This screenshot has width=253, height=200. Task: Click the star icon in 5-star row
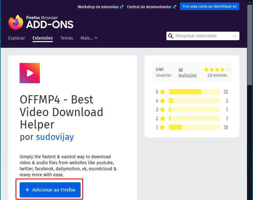(x=163, y=92)
